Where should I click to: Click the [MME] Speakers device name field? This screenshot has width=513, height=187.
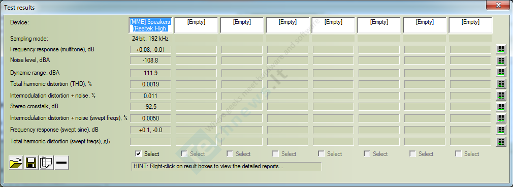[x=150, y=25]
